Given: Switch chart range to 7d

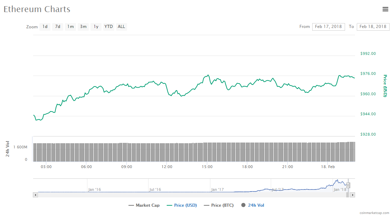Looking at the screenshot, I should pos(57,27).
